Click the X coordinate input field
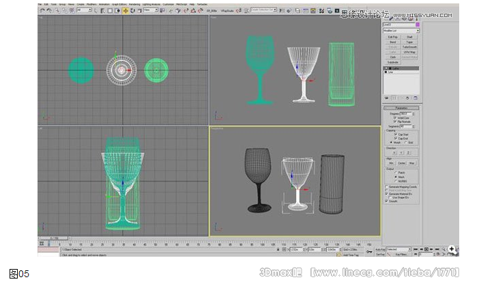Screen dimensions: 479x284 coord(296,249)
